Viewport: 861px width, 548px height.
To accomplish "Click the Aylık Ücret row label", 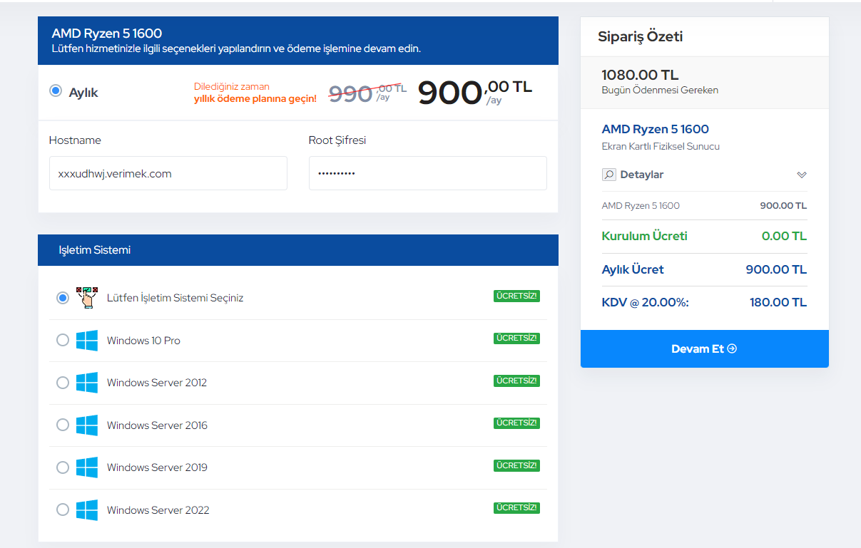I will click(x=633, y=269).
